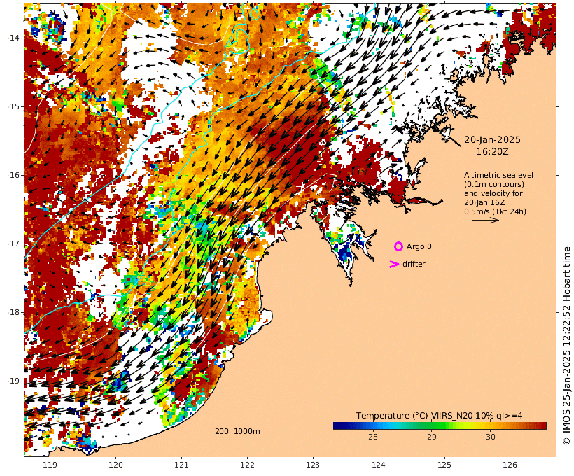Click the 'and velocity for' text line

[x=493, y=193]
